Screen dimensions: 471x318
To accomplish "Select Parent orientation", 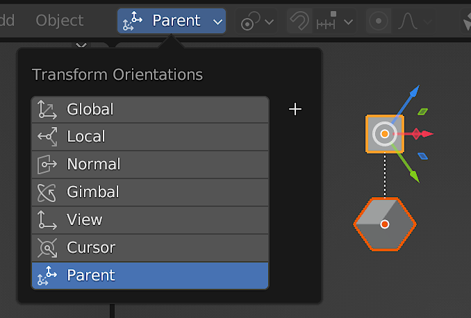I will click(x=150, y=276).
